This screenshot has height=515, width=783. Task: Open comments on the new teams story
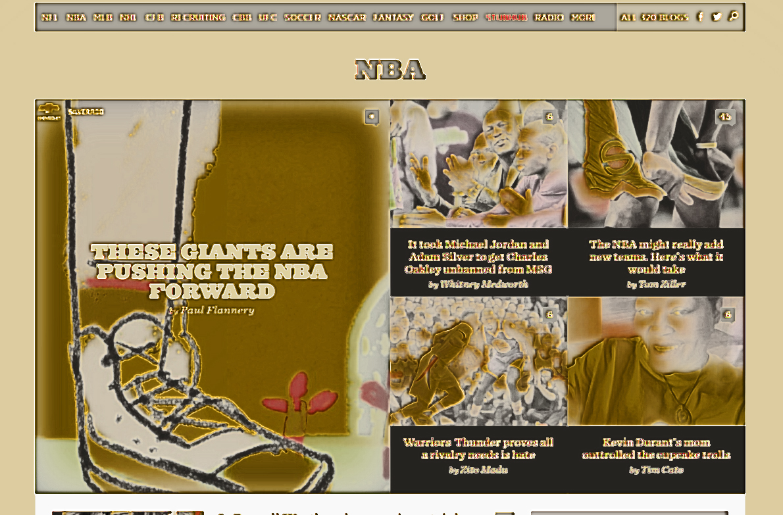coord(725,117)
